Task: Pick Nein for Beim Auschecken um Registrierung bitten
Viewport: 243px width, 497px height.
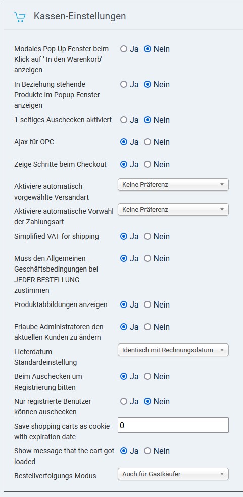Action: pos(148,376)
